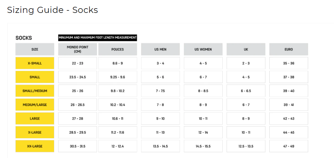Click the SMALL/MEDIUM yellow size cell

(x=35, y=91)
